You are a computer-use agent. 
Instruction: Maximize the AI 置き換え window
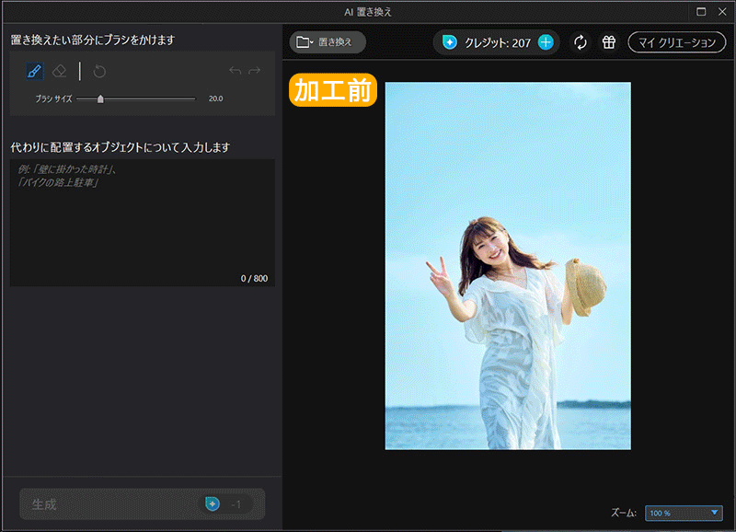[x=701, y=12]
